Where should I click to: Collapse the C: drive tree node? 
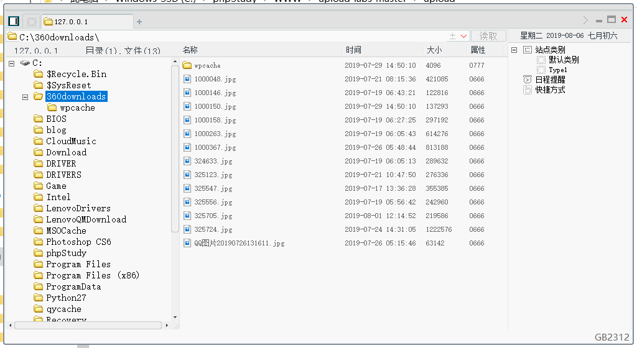coord(12,63)
